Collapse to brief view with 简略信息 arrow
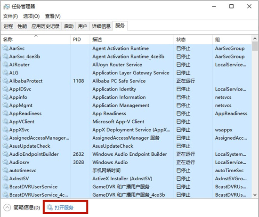This screenshot has height=217, width=259. point(7,208)
